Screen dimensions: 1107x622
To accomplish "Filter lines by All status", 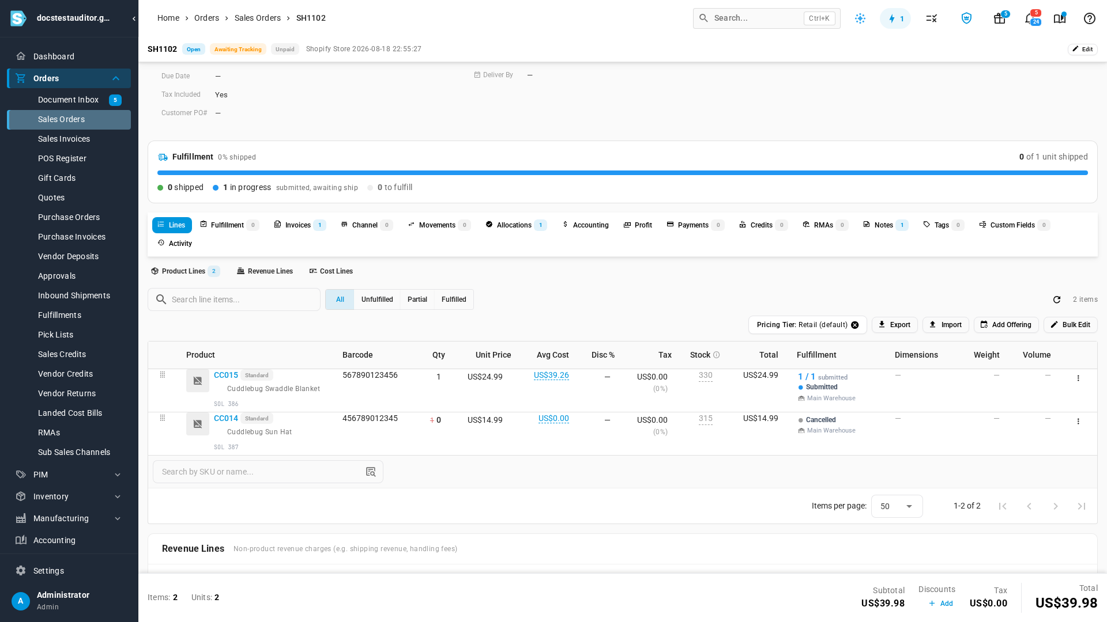I will pyautogui.click(x=340, y=299).
